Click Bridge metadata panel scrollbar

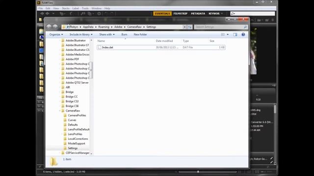[275, 110]
